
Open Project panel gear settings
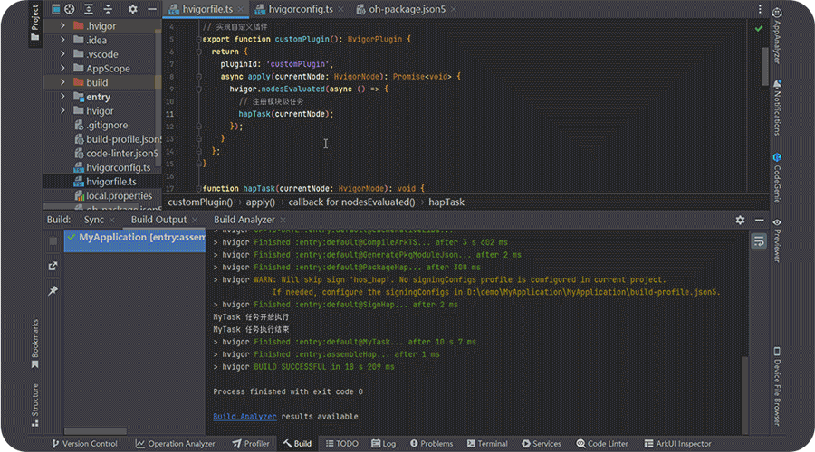pos(132,9)
